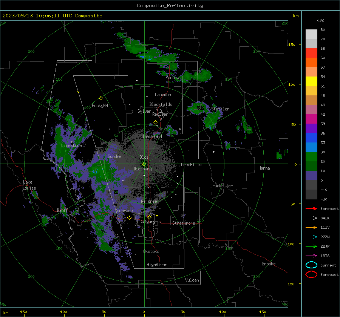
Task: Click the Airdrie city label
Action: [149, 201]
